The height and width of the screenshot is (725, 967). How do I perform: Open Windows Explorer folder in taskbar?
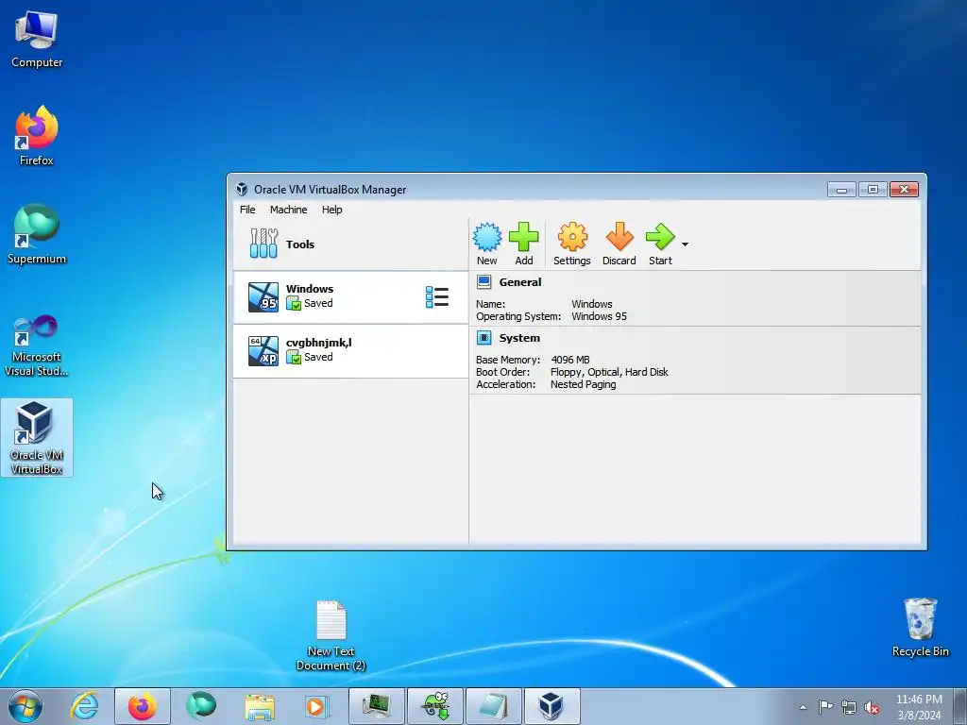(260, 706)
